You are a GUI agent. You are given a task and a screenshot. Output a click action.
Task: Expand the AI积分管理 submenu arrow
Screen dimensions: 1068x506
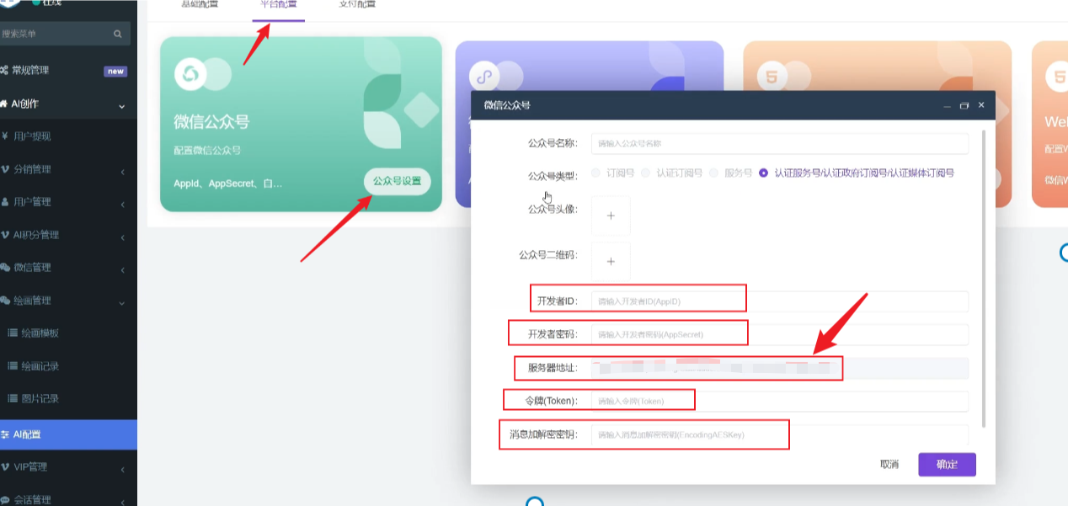(122, 237)
